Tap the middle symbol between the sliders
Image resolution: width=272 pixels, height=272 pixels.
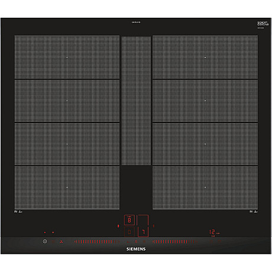(136, 241)
